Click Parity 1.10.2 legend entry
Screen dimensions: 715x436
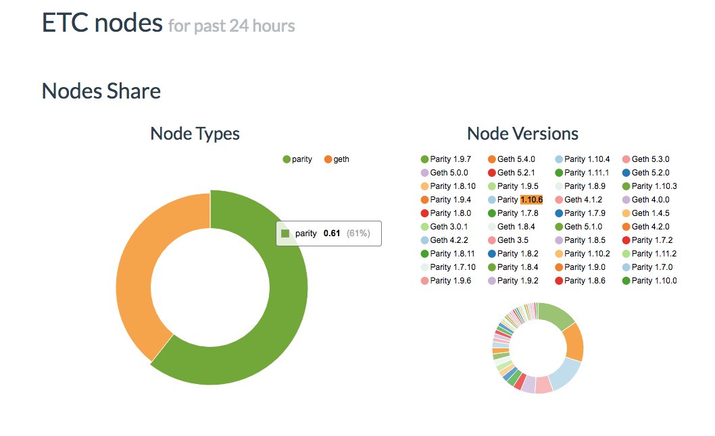click(x=583, y=253)
